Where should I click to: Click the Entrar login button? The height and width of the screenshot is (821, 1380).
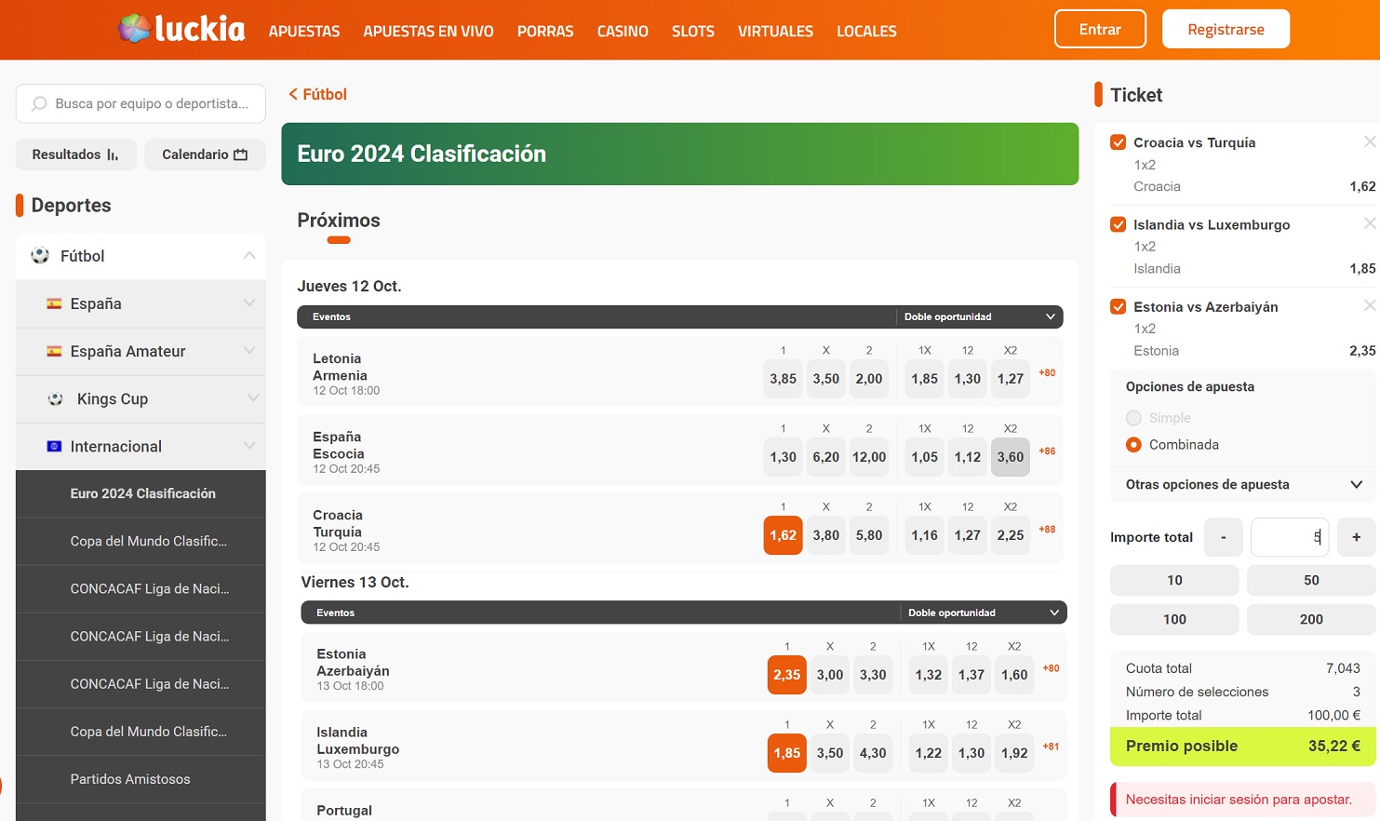1100,29
